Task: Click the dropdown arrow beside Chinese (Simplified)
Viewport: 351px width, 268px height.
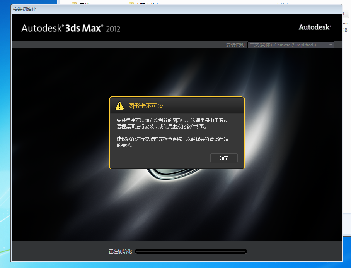Action: coord(331,45)
